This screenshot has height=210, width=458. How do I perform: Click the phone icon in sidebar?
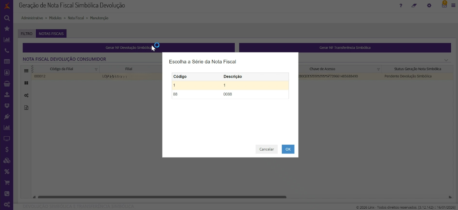click(7, 51)
